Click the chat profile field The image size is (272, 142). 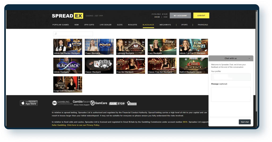(231, 77)
